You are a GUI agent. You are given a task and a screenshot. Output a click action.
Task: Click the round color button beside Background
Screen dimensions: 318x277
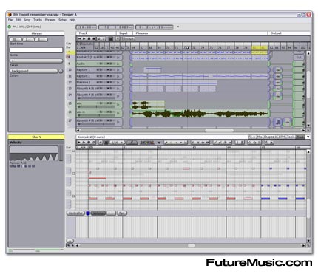click(61, 71)
